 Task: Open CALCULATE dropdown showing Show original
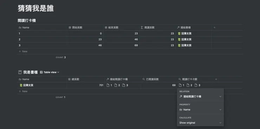(200, 123)
